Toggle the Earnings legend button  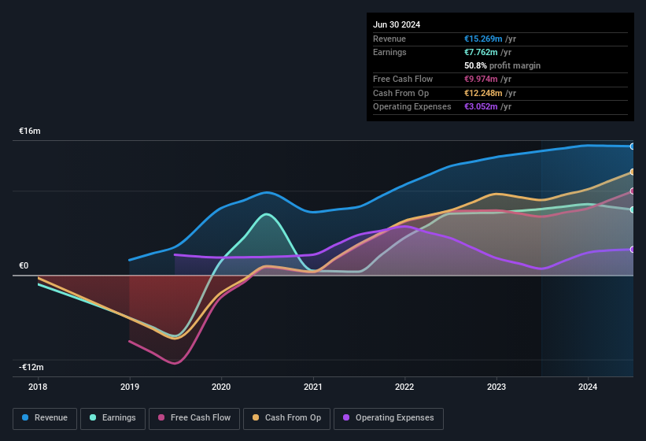tap(113, 418)
